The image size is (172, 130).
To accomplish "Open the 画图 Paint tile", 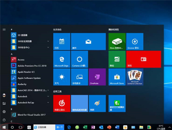I will coord(97,103).
